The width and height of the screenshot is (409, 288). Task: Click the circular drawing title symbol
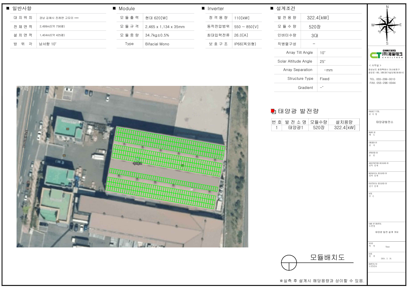(289, 263)
